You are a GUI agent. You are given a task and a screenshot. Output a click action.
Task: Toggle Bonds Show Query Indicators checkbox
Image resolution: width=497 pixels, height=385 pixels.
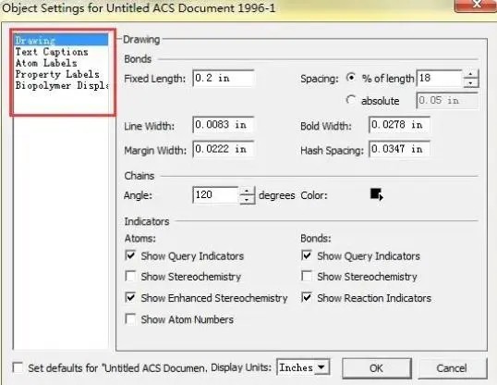point(307,255)
